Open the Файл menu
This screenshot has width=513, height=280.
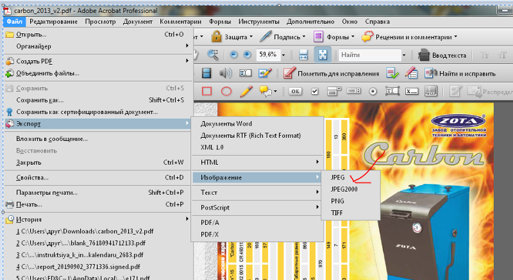(x=14, y=22)
